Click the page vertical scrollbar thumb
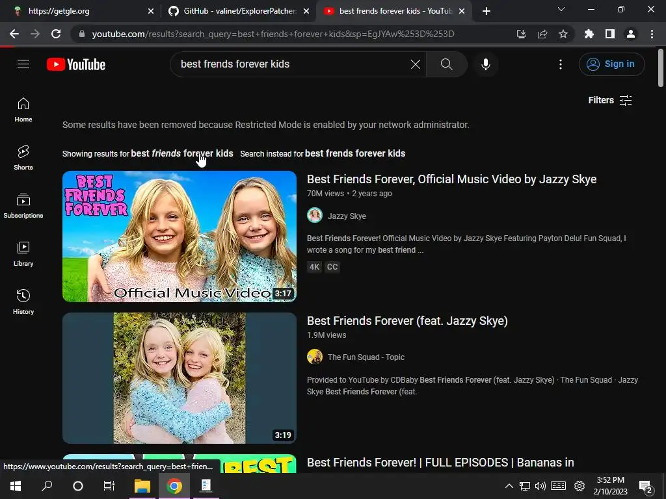 click(661, 68)
